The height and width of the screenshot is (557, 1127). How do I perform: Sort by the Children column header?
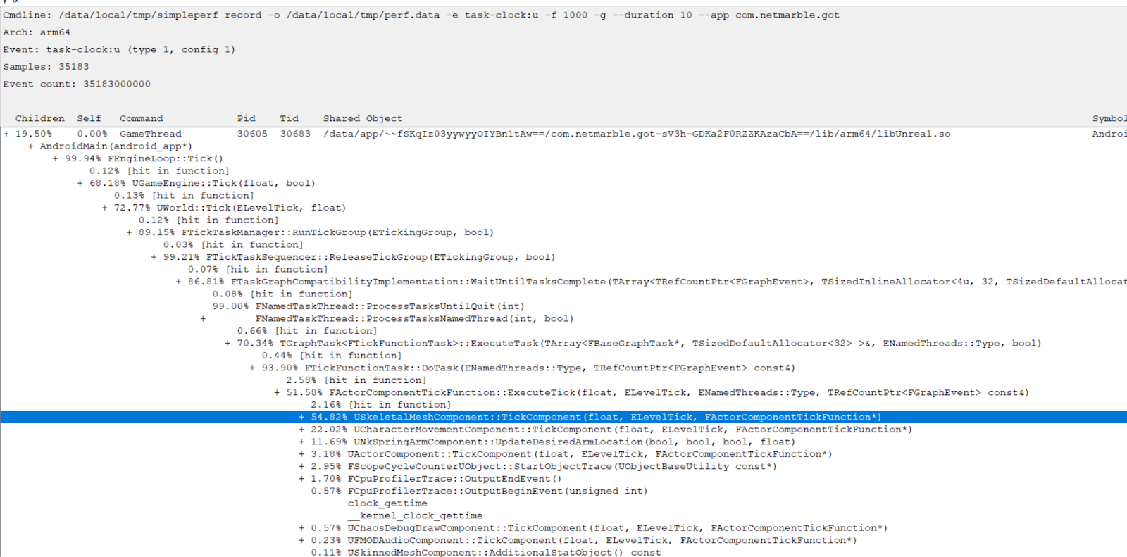coord(39,118)
